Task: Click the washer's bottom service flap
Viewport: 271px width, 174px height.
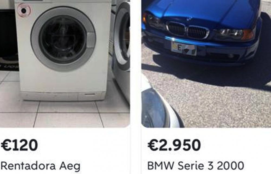Action: click(91, 95)
